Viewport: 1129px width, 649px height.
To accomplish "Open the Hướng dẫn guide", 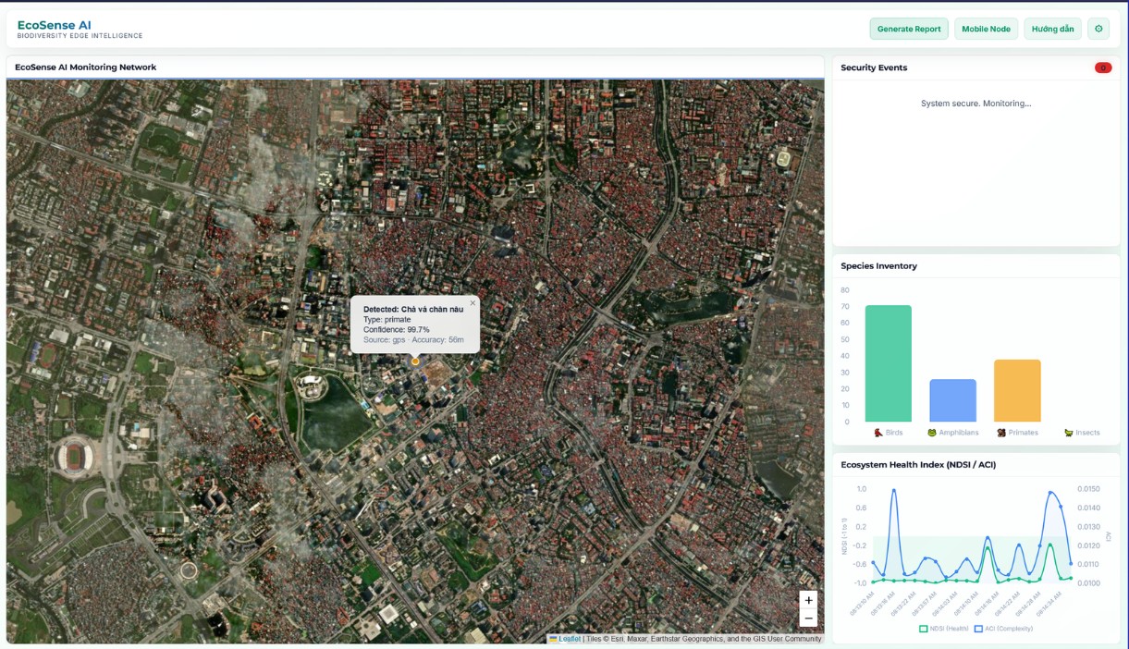I will 1052,29.
